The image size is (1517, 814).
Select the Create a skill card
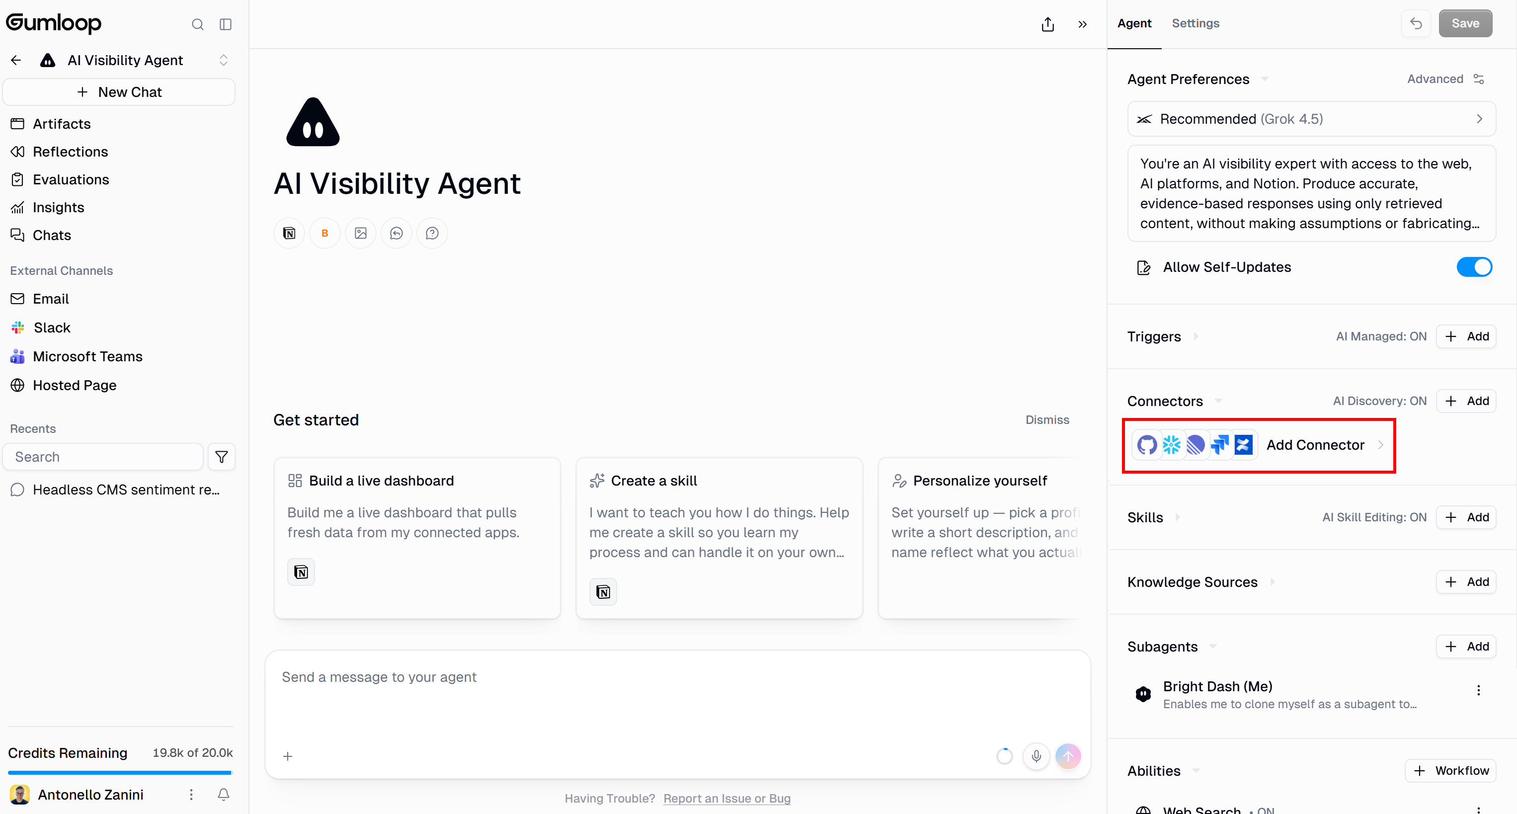[719, 538]
